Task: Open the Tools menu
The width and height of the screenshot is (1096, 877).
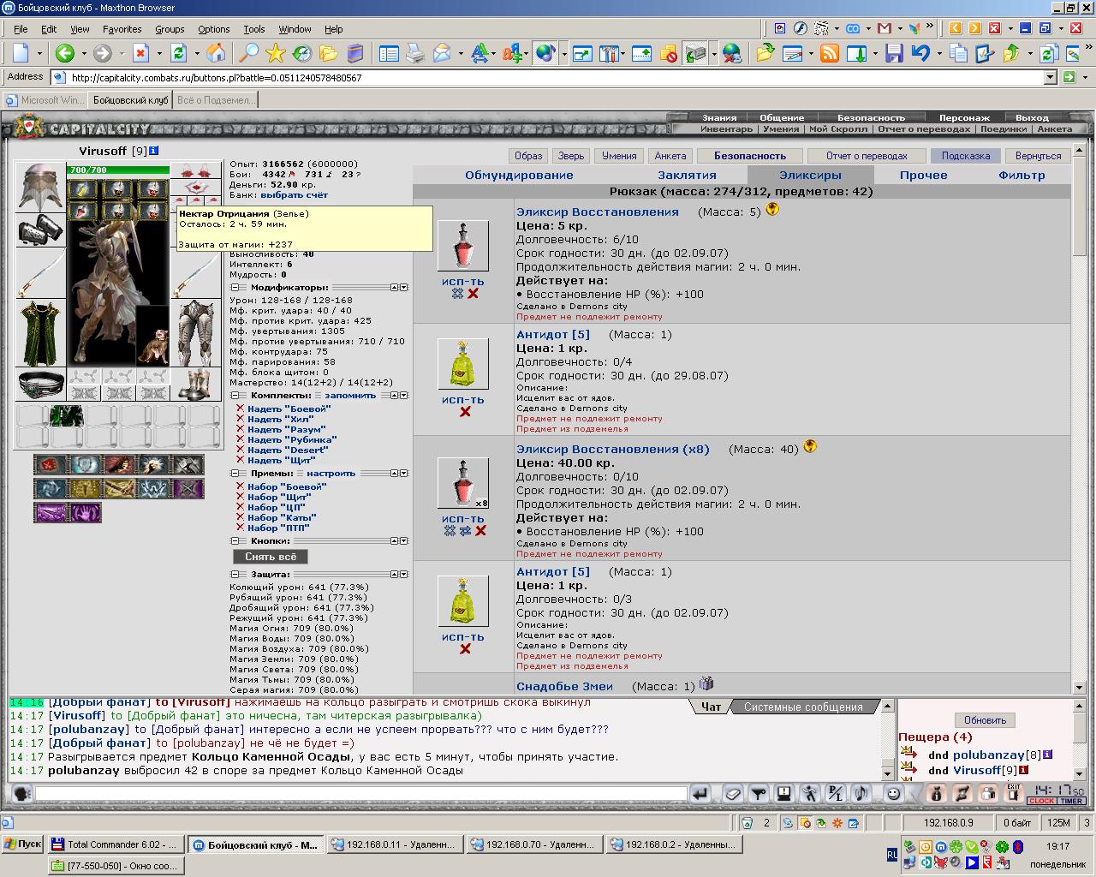Action: click(x=253, y=29)
